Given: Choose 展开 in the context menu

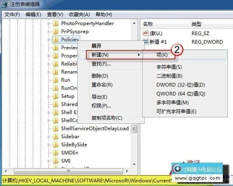Looking at the screenshot, I should click(x=111, y=46).
